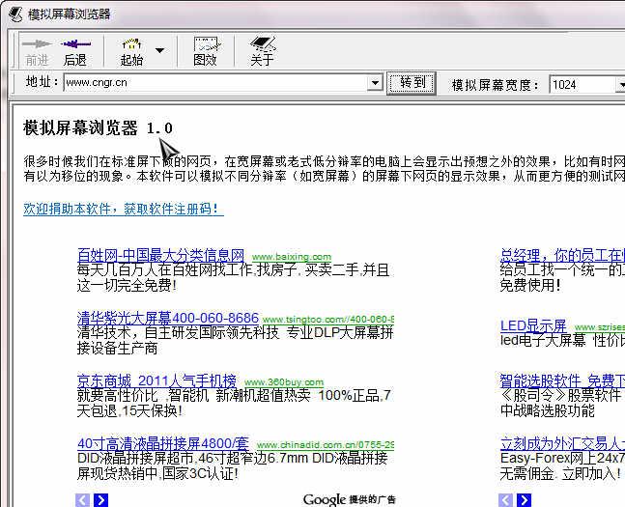Visit the 京东商城 2011人气手机榜 link

[156, 380]
